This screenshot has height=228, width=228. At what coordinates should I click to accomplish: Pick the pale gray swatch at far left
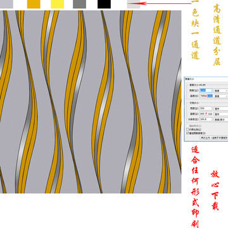coord(6,4)
